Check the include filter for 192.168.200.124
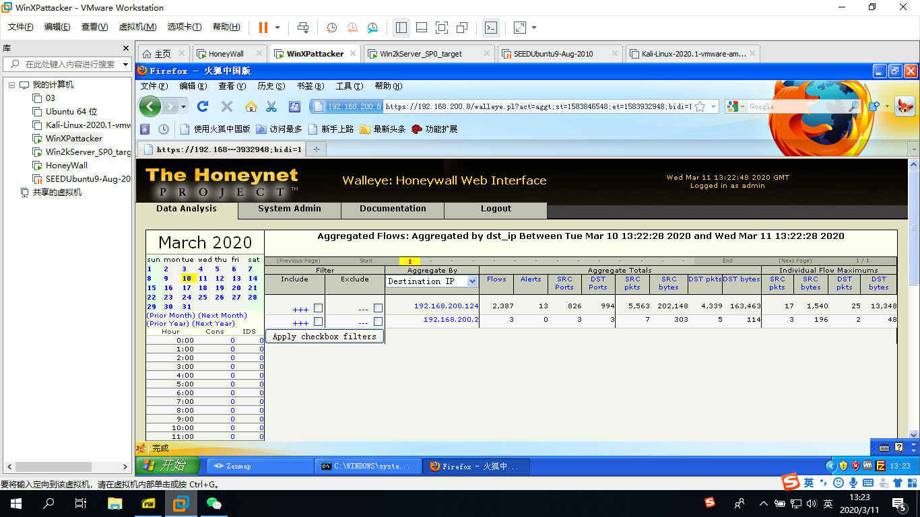920x517 pixels. pyautogui.click(x=318, y=308)
